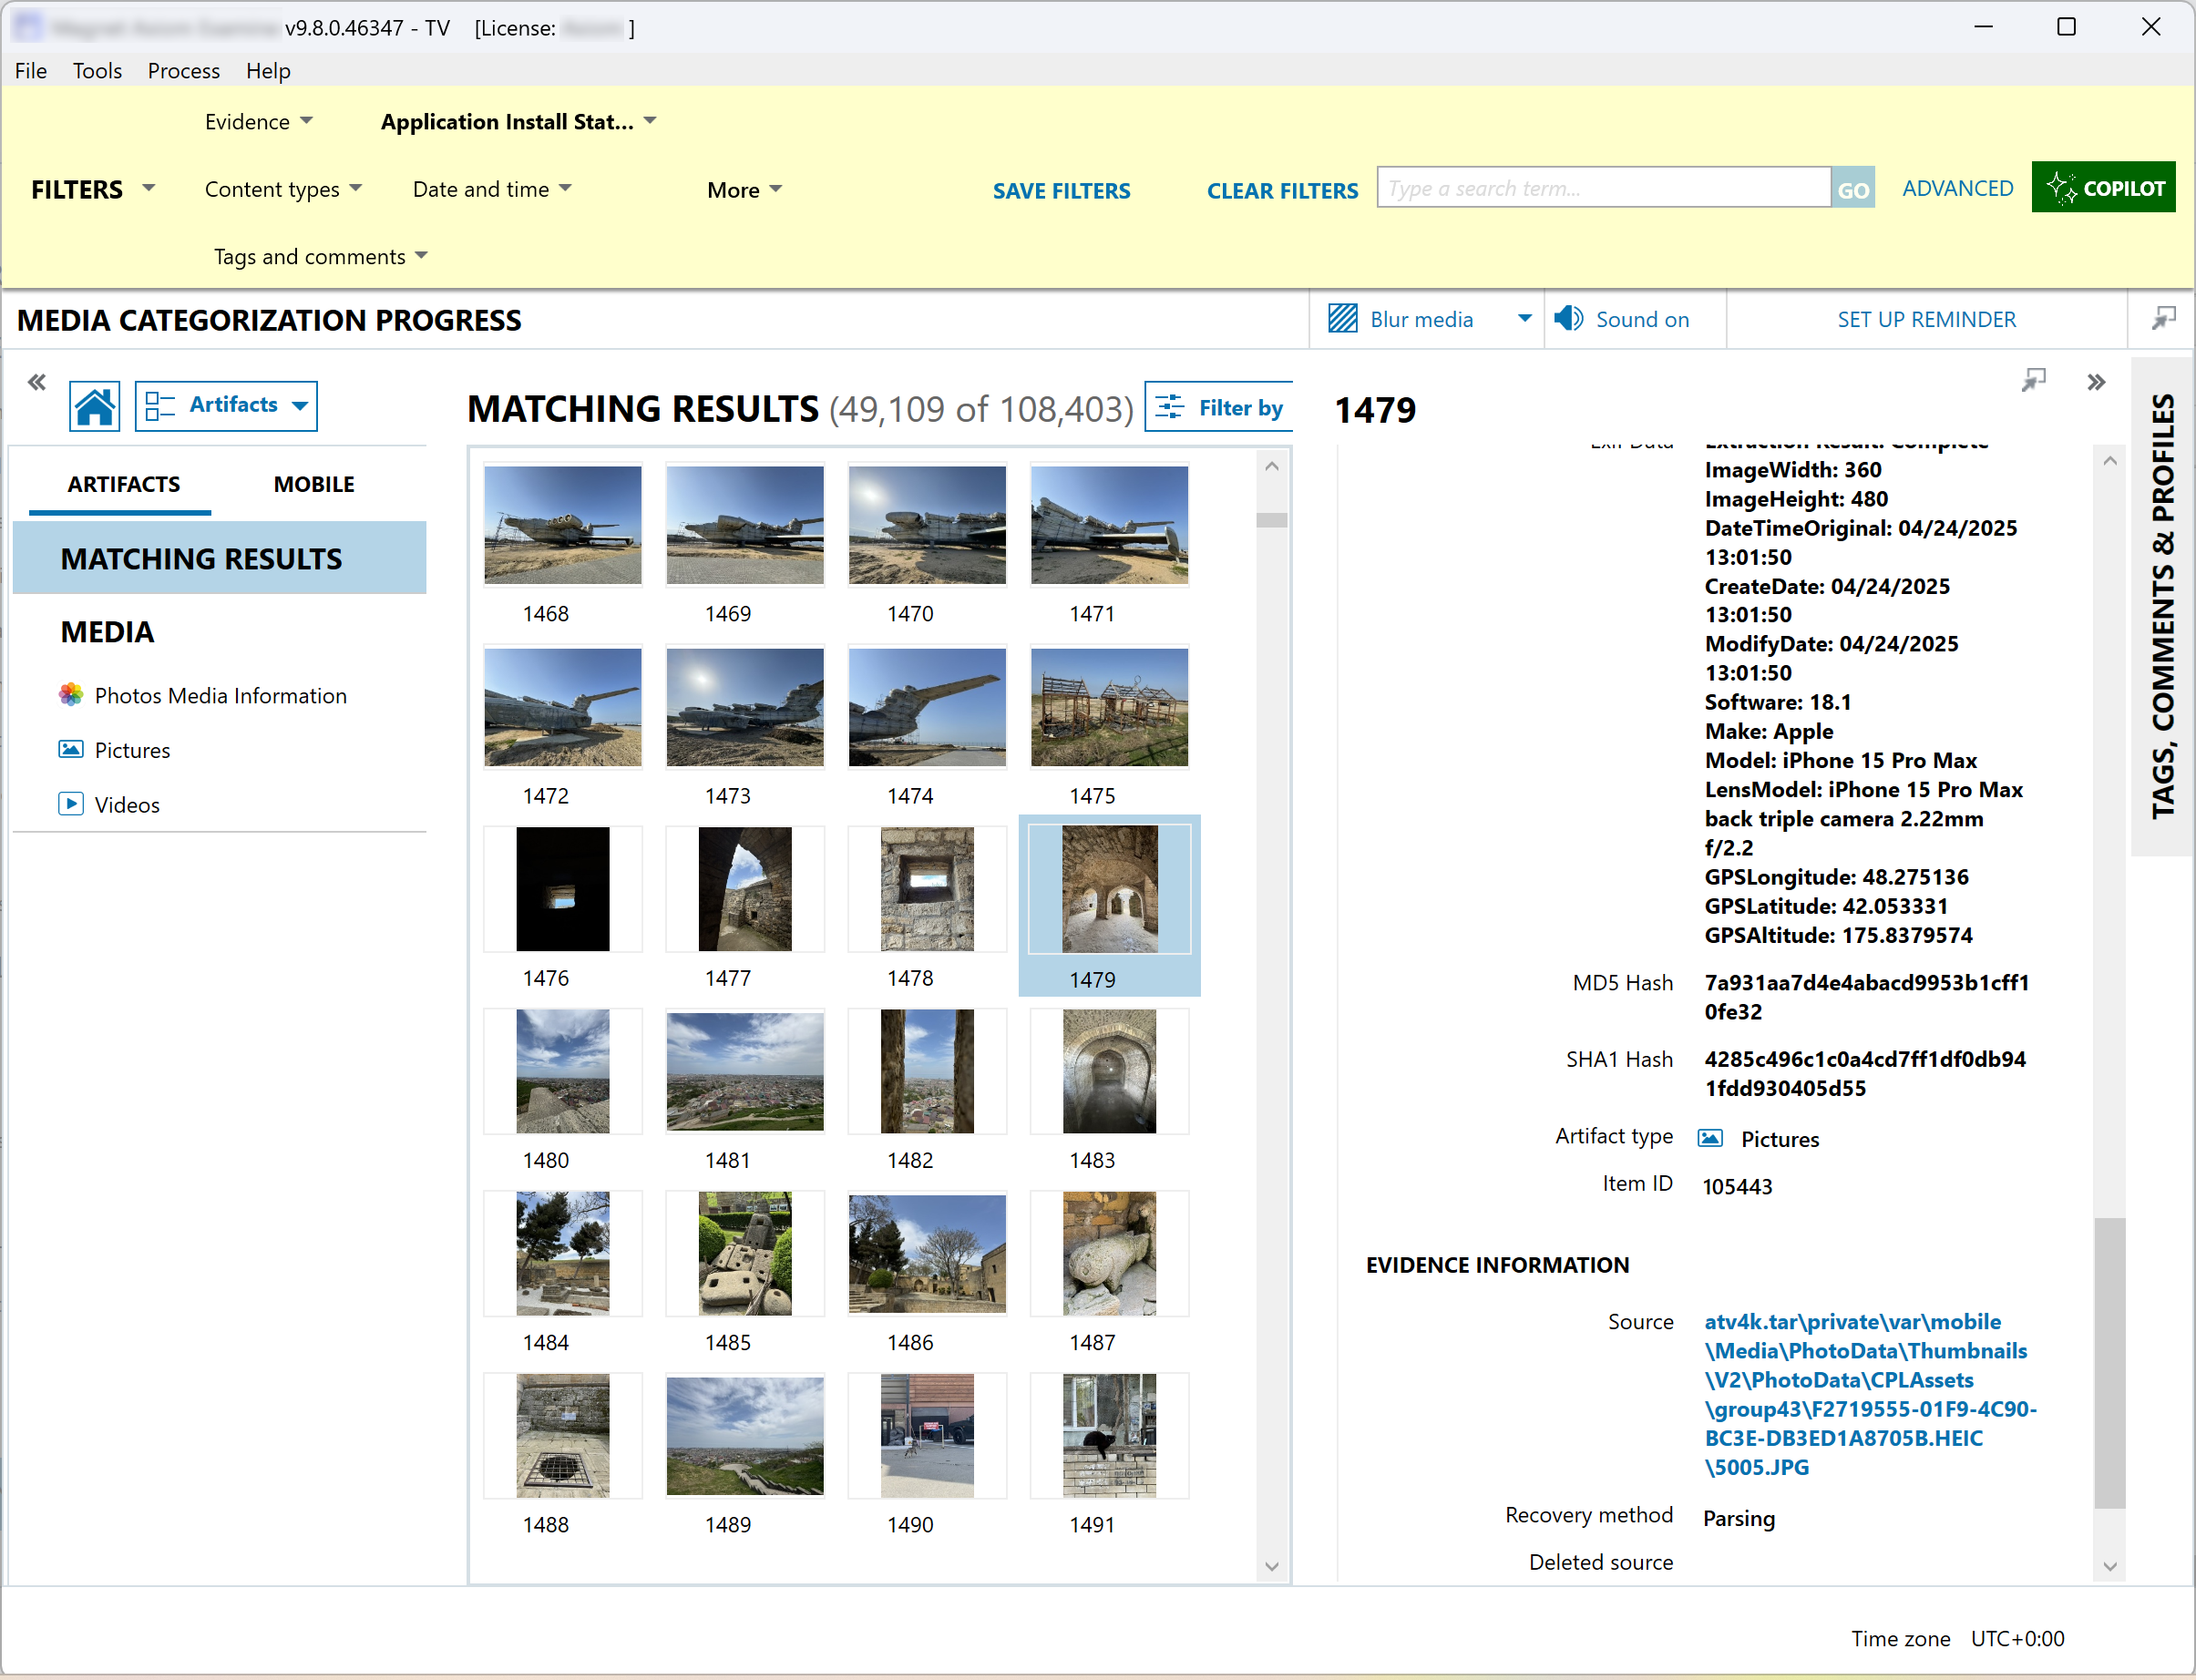The image size is (2196, 1680).
Task: Open Photos Media Information artifact
Action: click(x=220, y=695)
